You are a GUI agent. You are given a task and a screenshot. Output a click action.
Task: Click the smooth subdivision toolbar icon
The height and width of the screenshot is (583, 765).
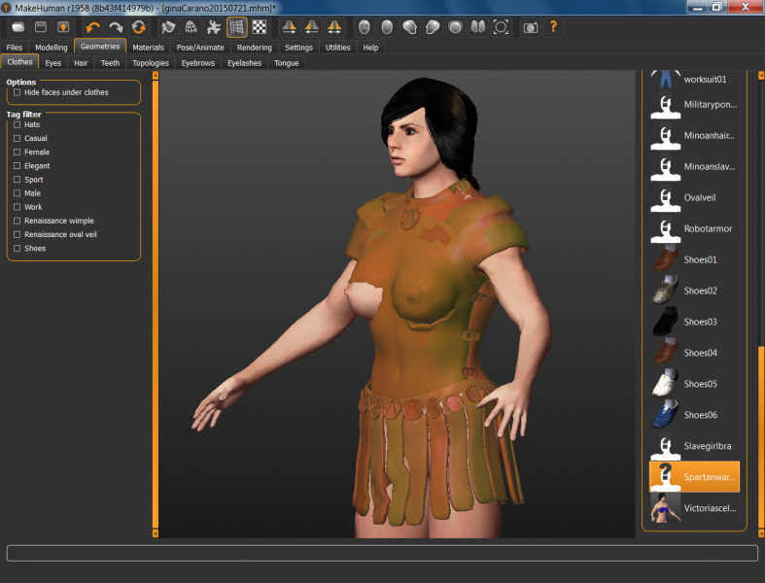(x=168, y=27)
